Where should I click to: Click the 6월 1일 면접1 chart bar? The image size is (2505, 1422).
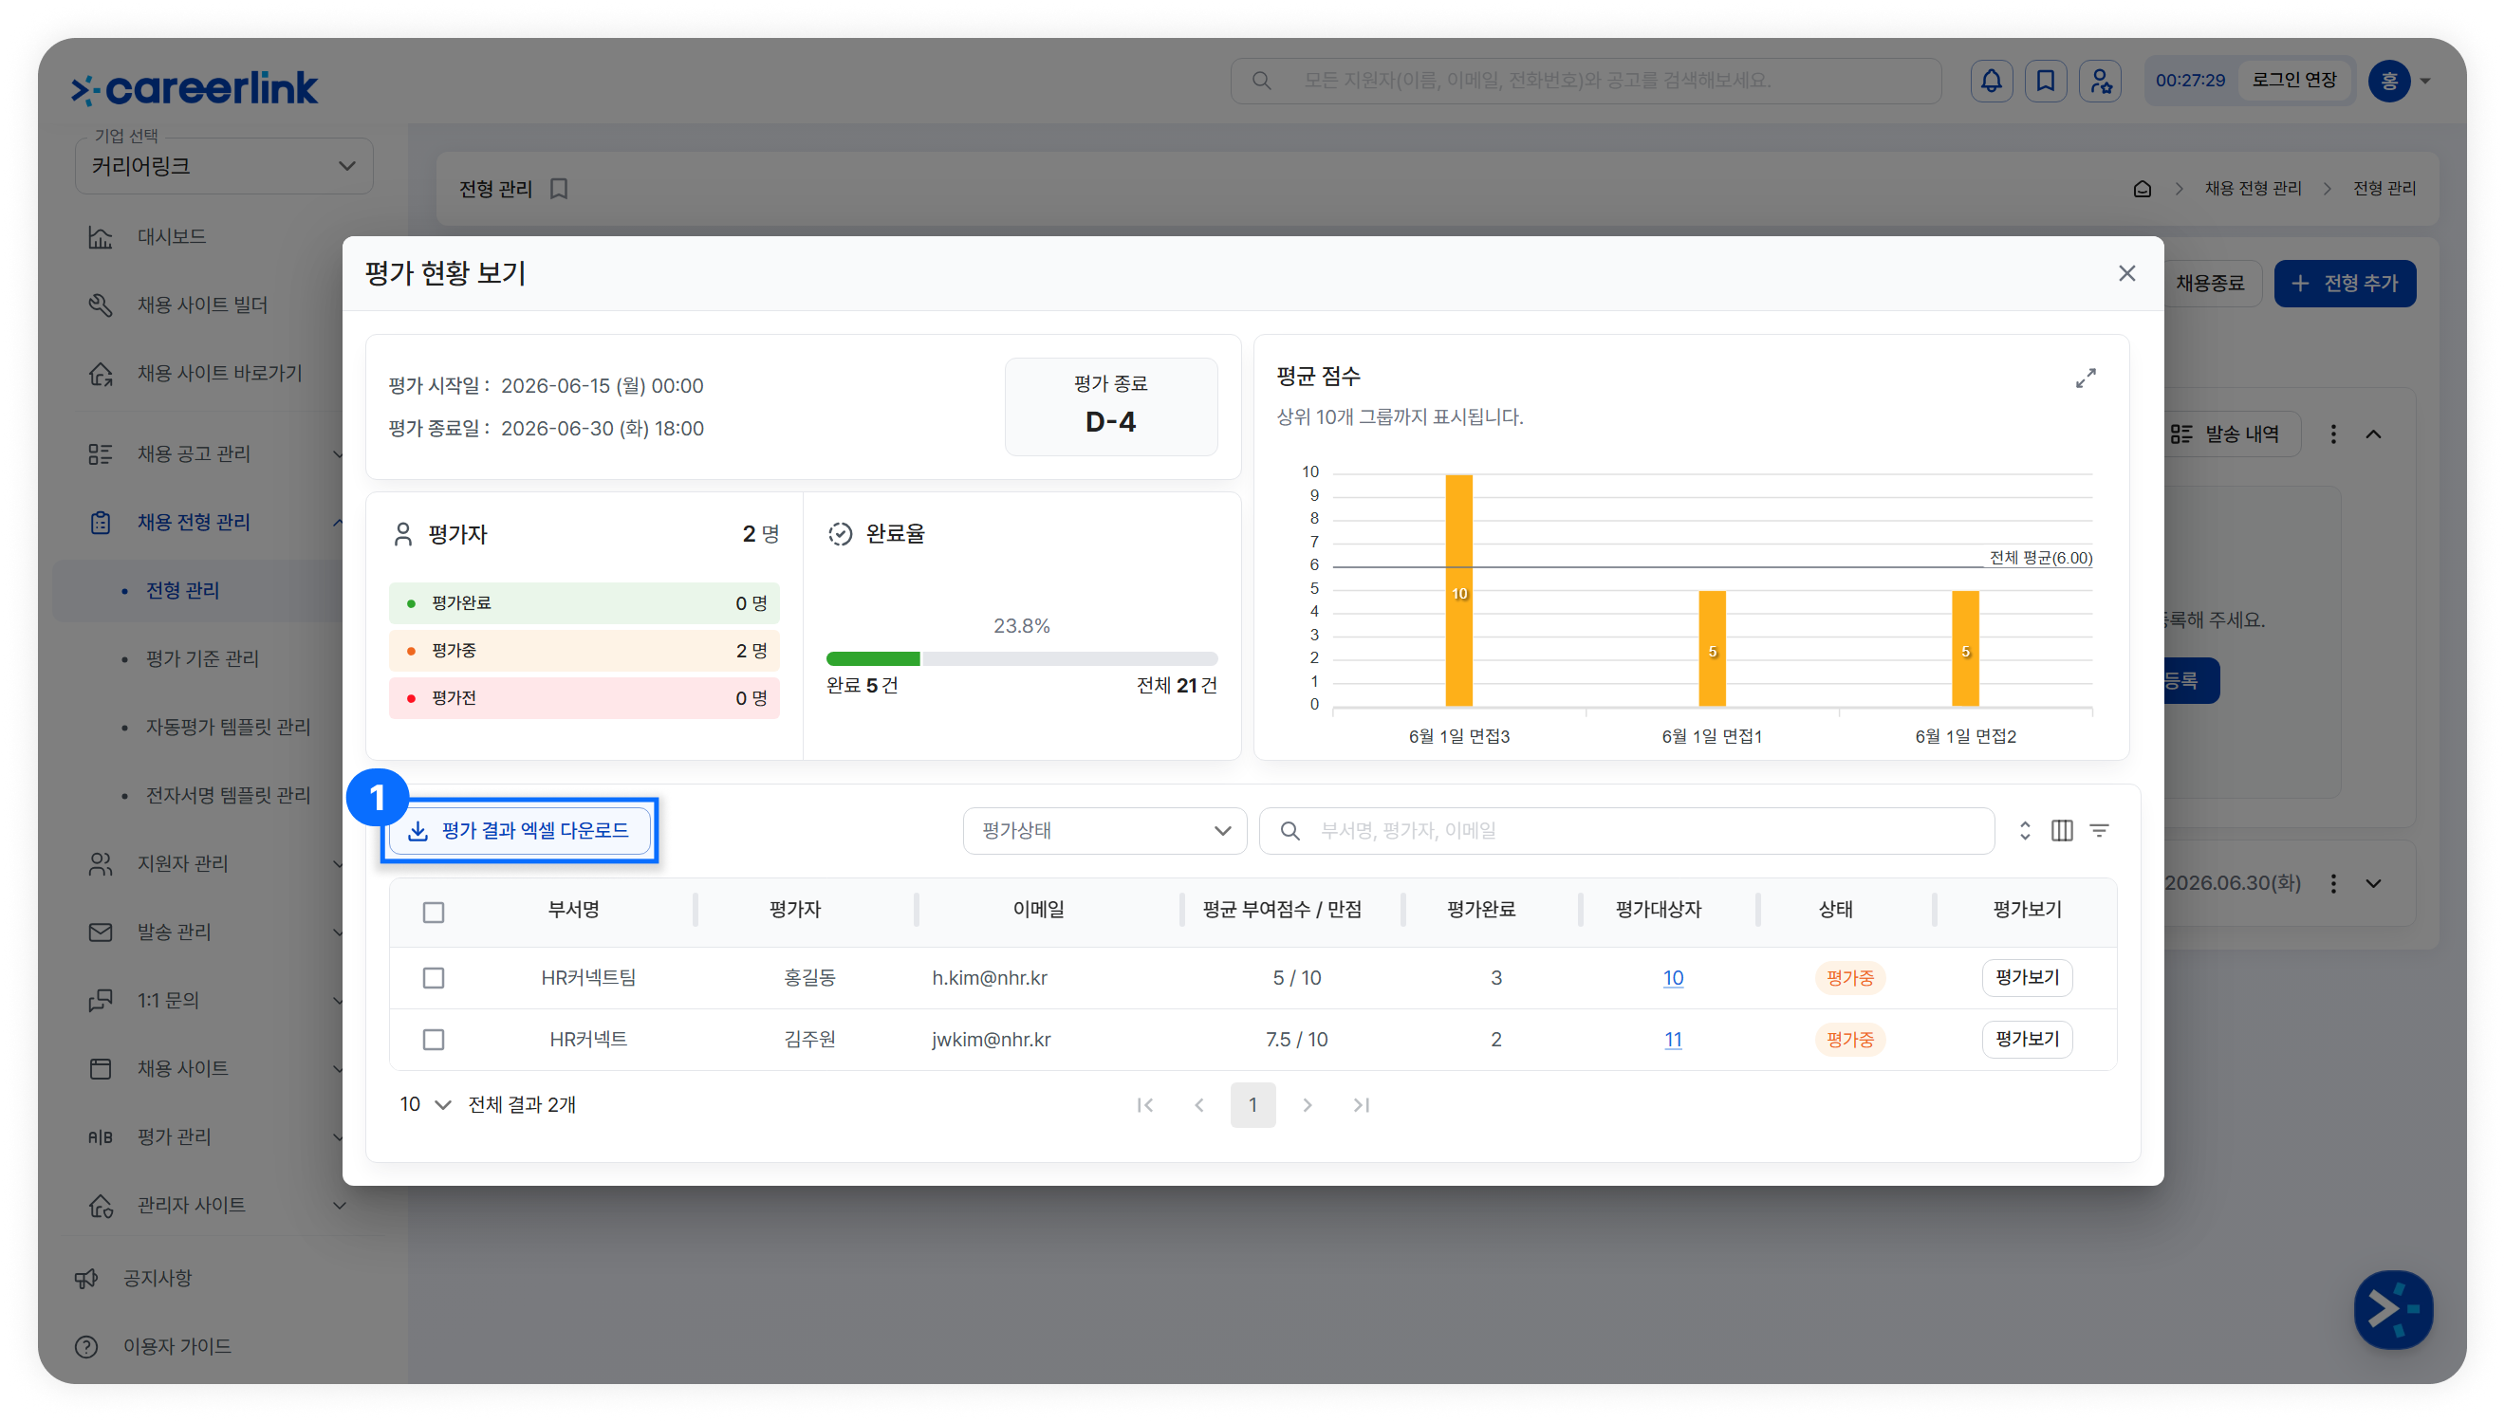pyautogui.click(x=1712, y=649)
